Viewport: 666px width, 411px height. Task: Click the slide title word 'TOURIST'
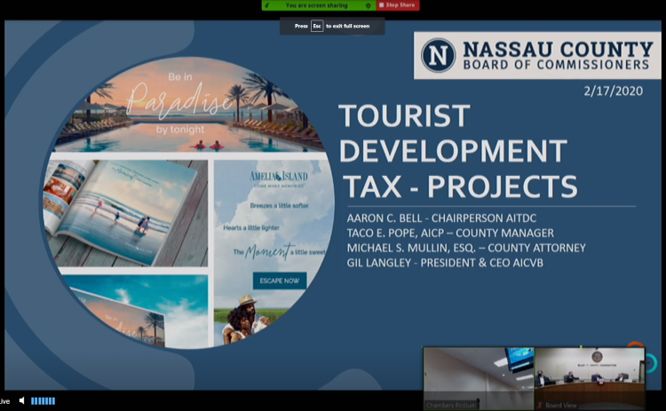[x=404, y=115]
